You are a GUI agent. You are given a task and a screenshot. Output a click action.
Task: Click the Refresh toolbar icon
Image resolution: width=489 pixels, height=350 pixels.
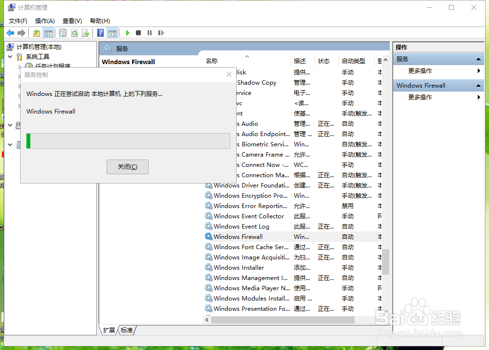(x=74, y=33)
